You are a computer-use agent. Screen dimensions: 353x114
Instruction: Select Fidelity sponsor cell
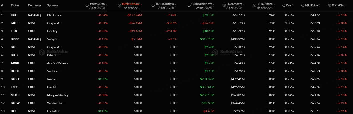52,31
